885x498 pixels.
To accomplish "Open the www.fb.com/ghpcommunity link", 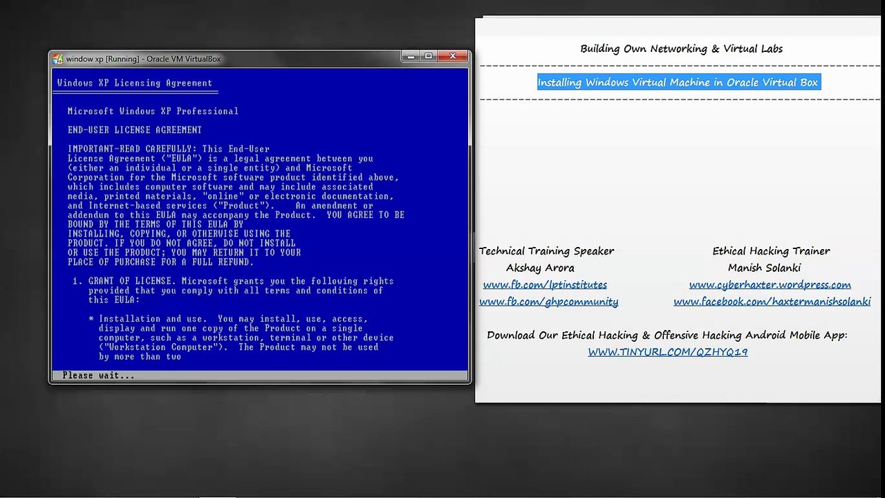I will click(x=548, y=302).
